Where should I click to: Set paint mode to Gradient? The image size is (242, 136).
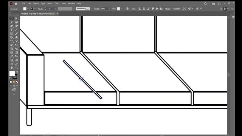point(14,82)
